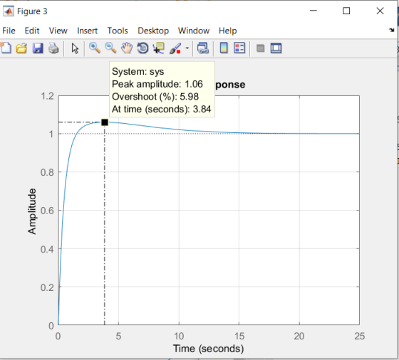Click the 'Peak amplitude: 1.06' text
The height and width of the screenshot is (360, 399).
click(157, 84)
